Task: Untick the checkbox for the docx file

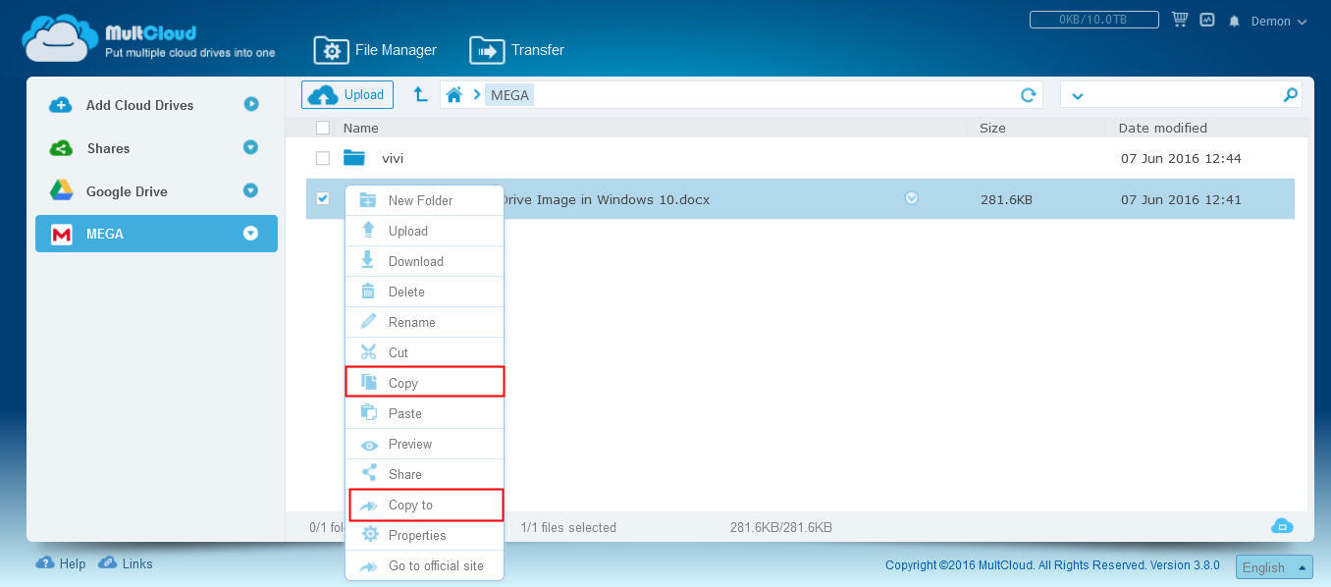Action: 322,198
